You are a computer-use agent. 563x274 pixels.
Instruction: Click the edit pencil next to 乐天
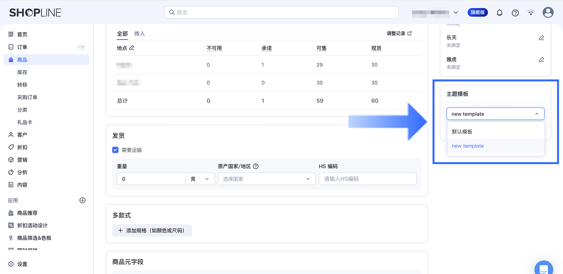tap(541, 38)
